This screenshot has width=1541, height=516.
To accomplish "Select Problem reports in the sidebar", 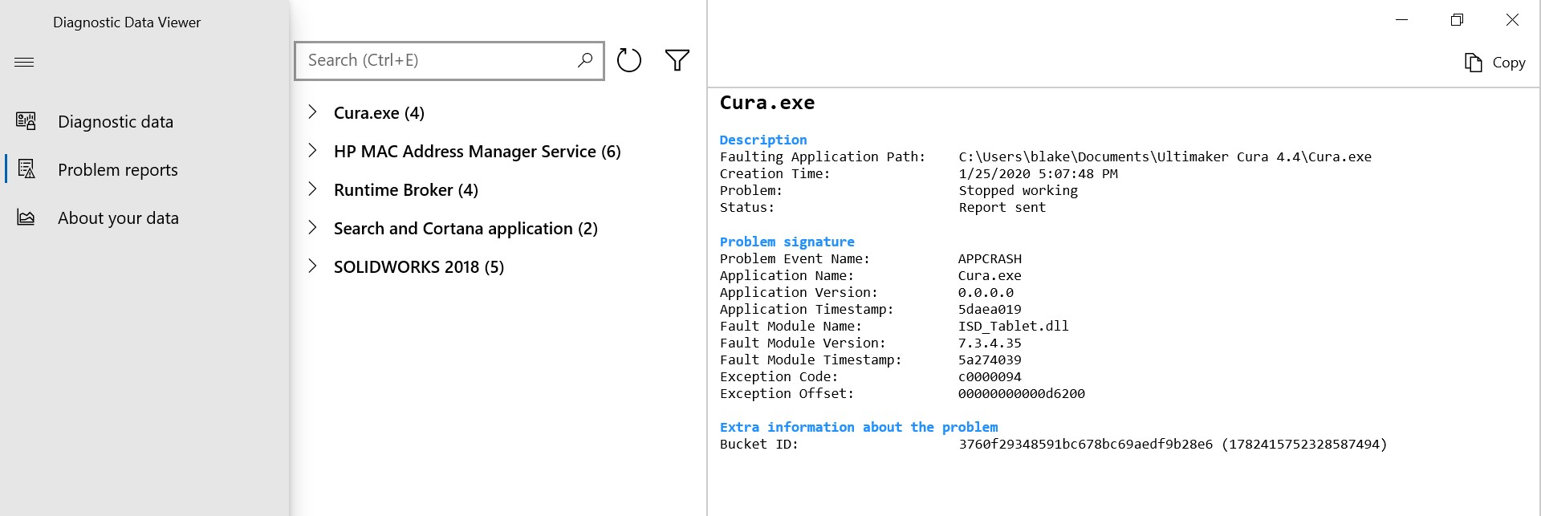I will (x=118, y=170).
